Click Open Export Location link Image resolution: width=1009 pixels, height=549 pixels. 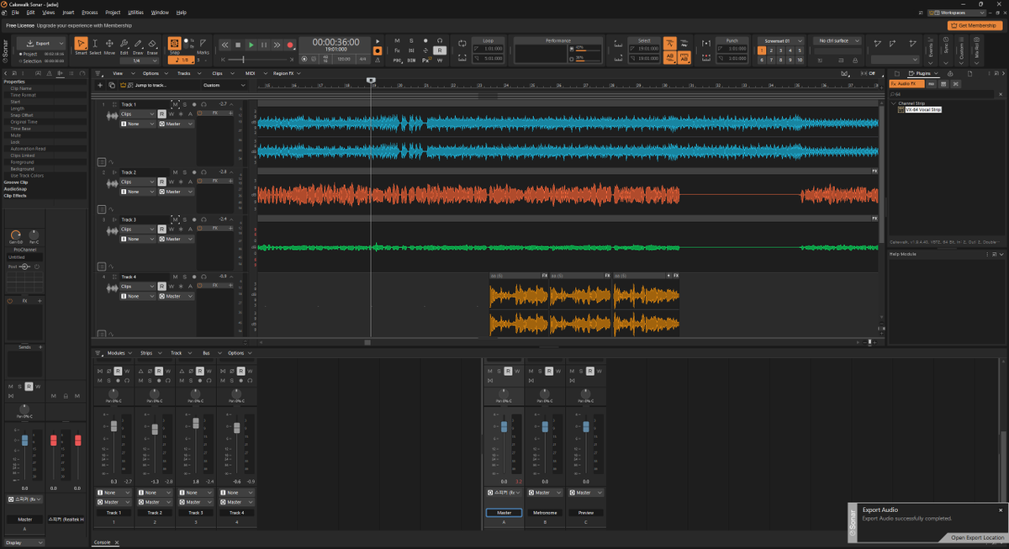coord(978,538)
